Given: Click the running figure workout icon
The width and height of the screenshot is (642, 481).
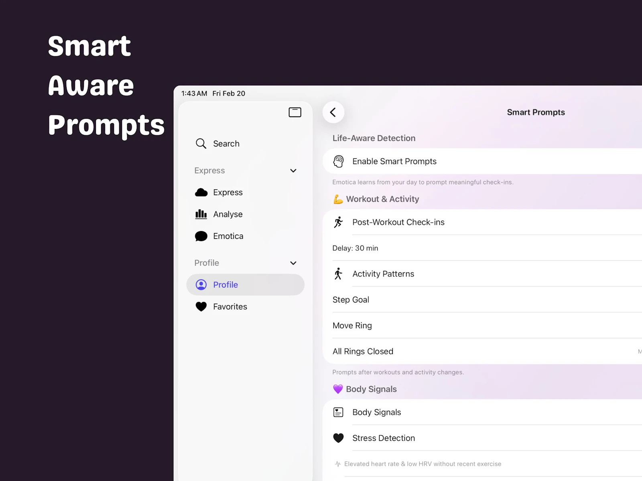Looking at the screenshot, I should [x=339, y=222].
